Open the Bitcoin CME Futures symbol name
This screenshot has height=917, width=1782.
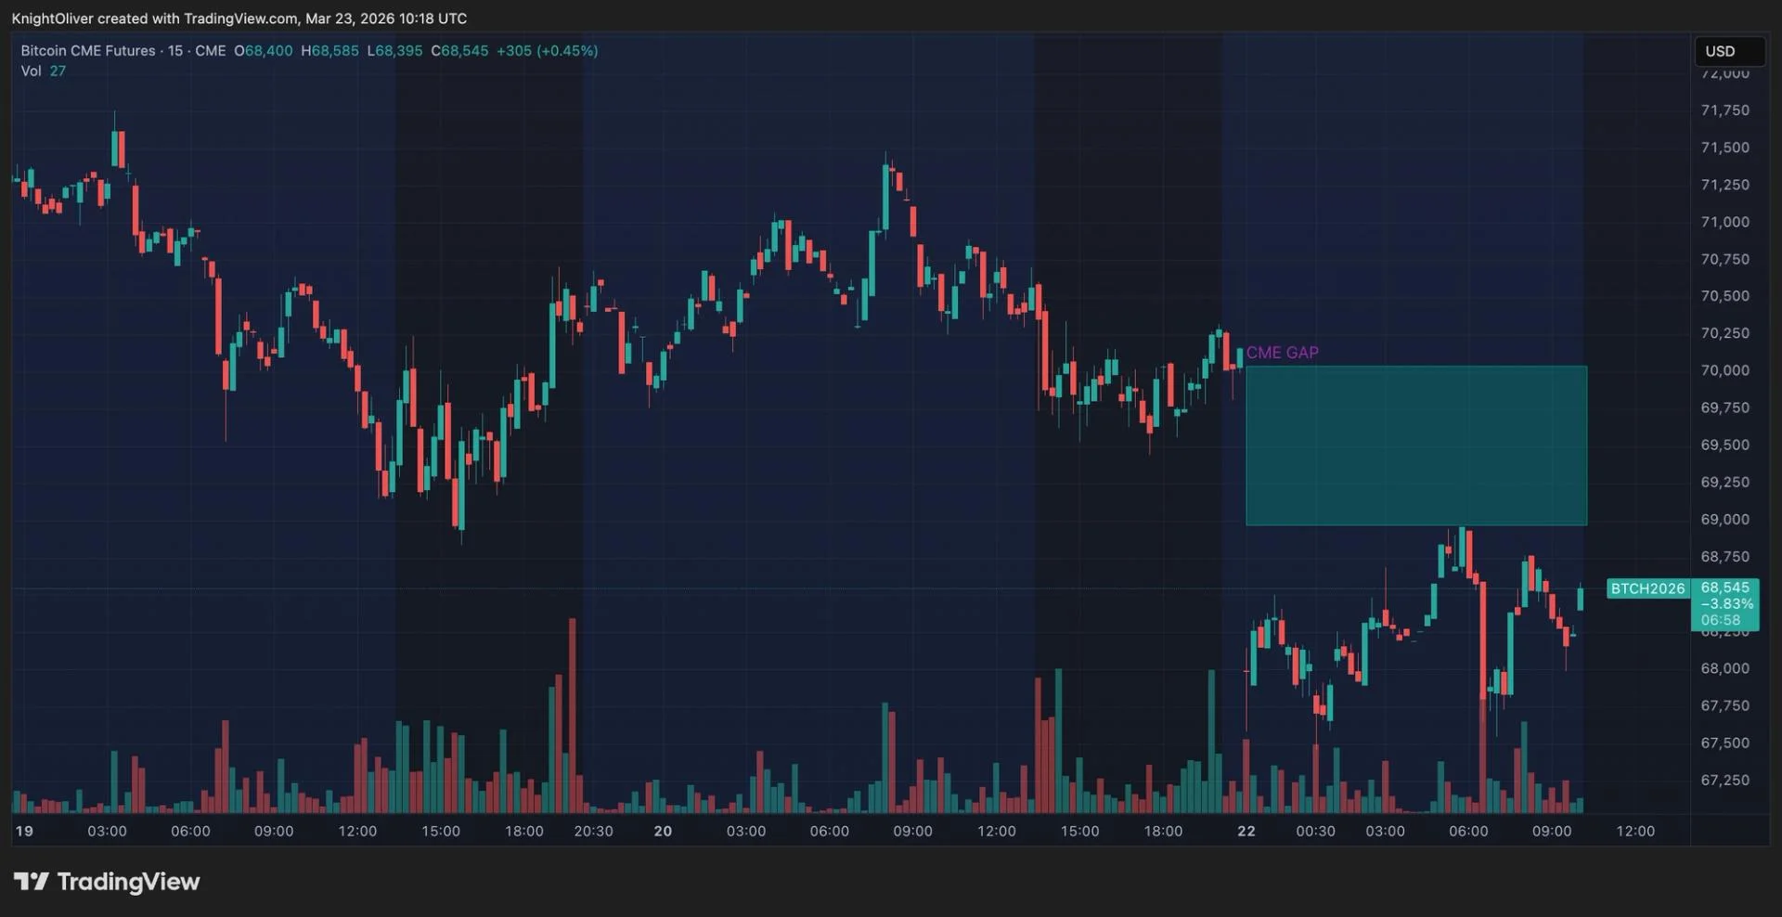(x=88, y=51)
